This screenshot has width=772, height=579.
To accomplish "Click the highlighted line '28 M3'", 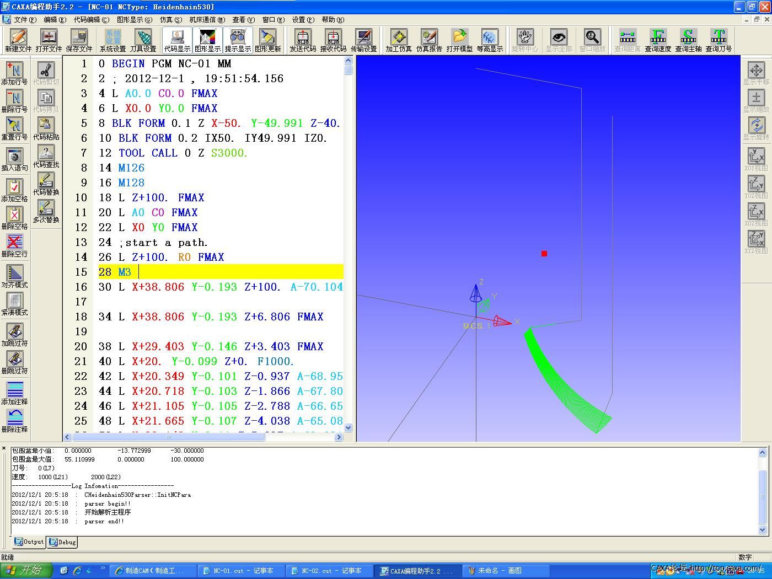I will [x=221, y=272].
